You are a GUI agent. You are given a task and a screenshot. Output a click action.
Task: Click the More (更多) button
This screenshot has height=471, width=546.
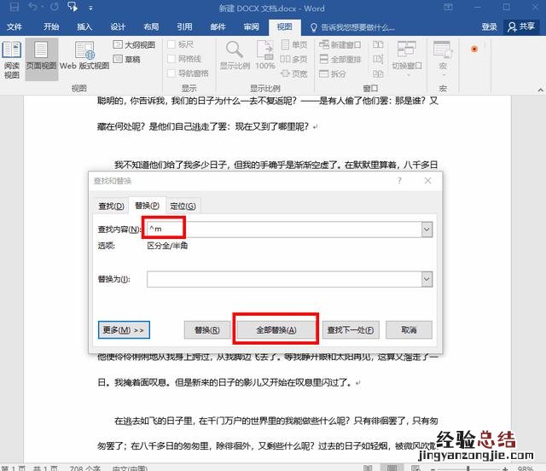pyautogui.click(x=124, y=329)
